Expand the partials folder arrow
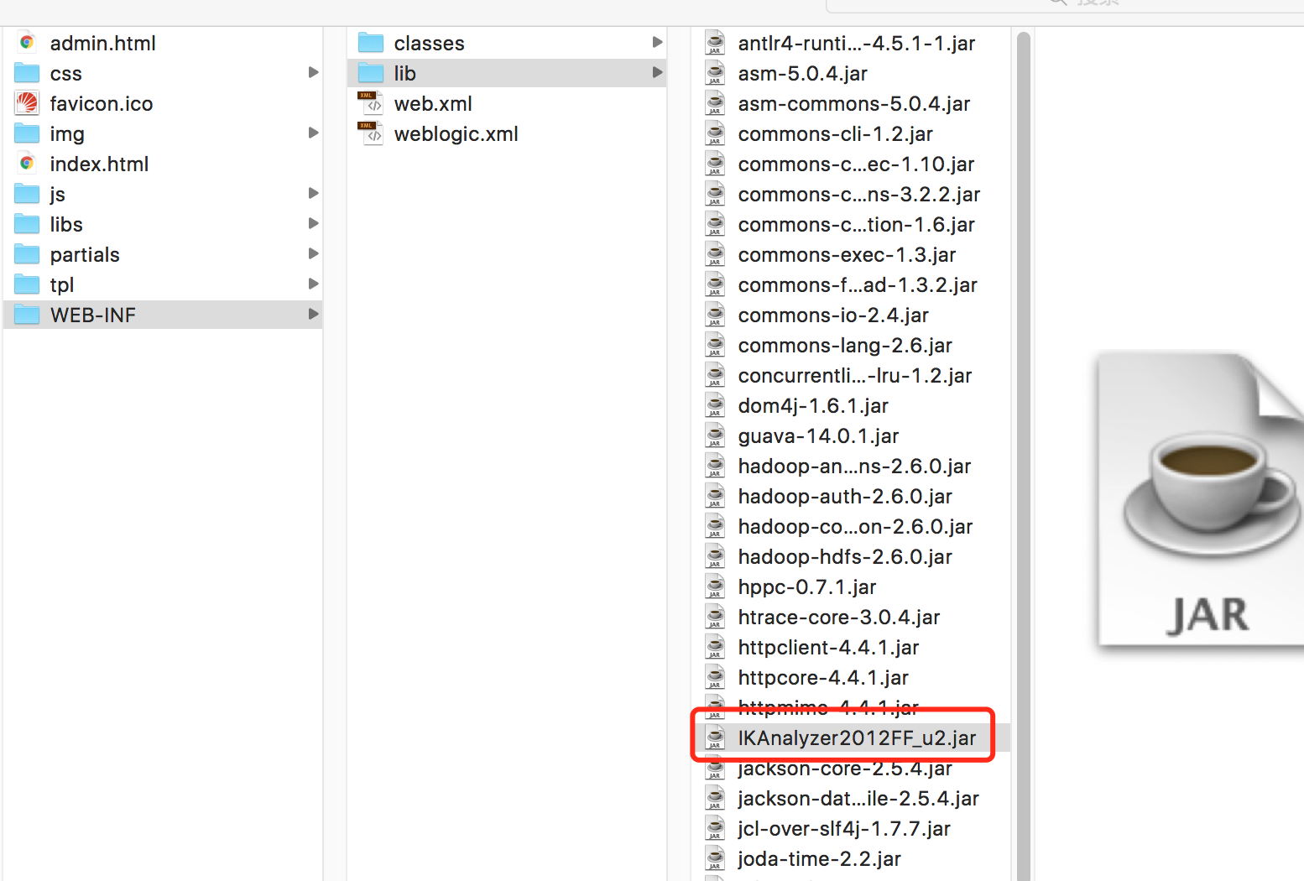This screenshot has height=881, width=1304. [313, 253]
